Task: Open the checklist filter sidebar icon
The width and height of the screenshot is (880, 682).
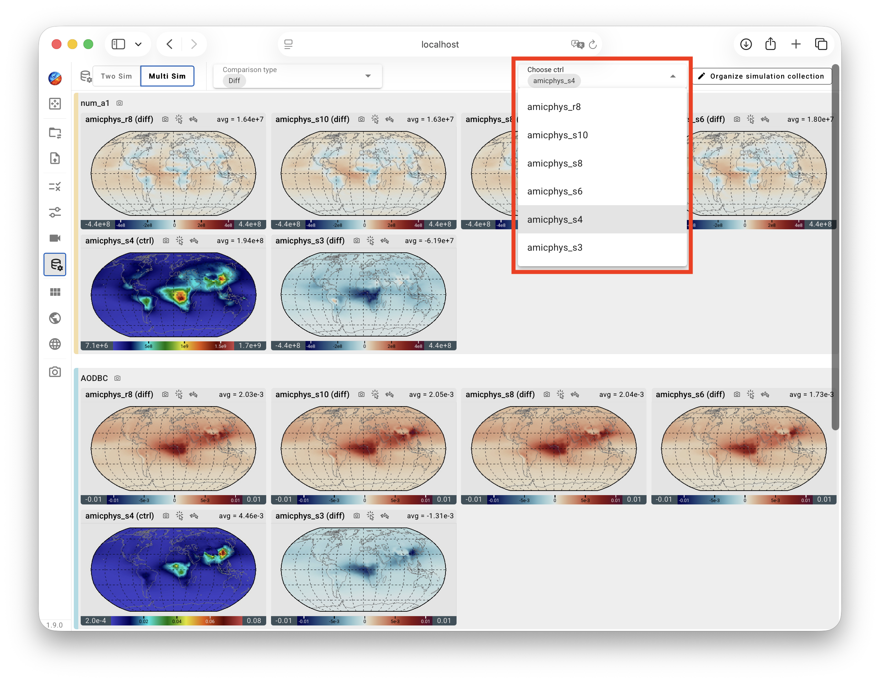Action: click(55, 187)
